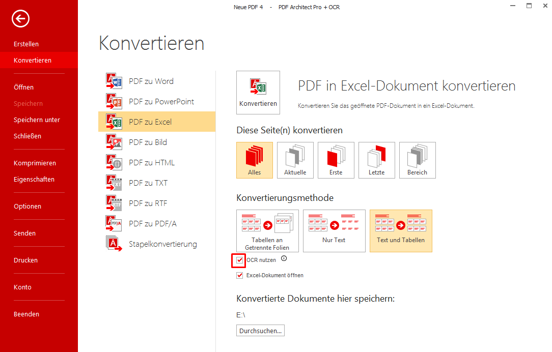Select the PDF zu PowerPoint conversion option
The image size is (552, 352).
[157, 102]
